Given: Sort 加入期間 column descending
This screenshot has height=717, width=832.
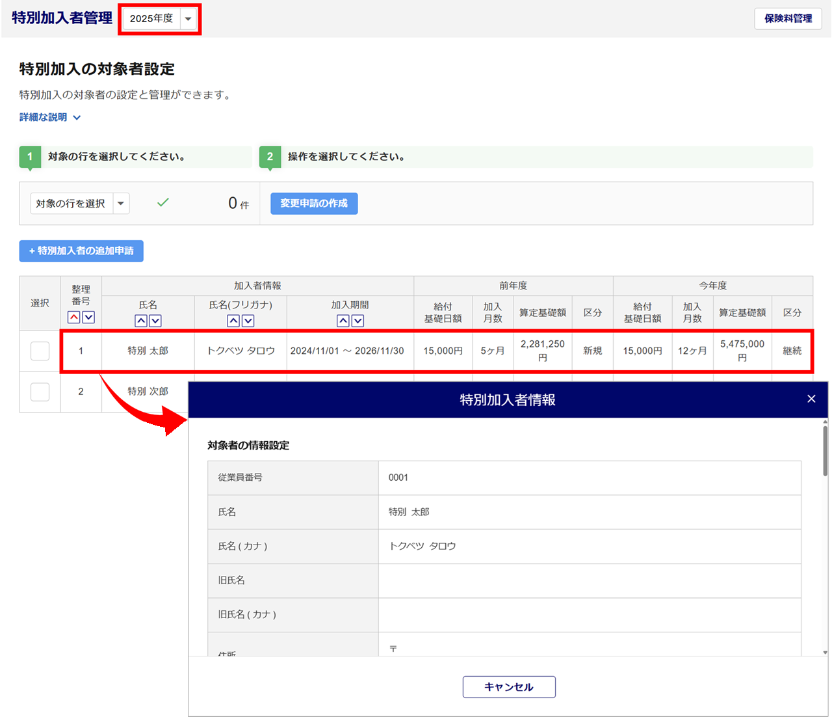Looking at the screenshot, I should [357, 321].
